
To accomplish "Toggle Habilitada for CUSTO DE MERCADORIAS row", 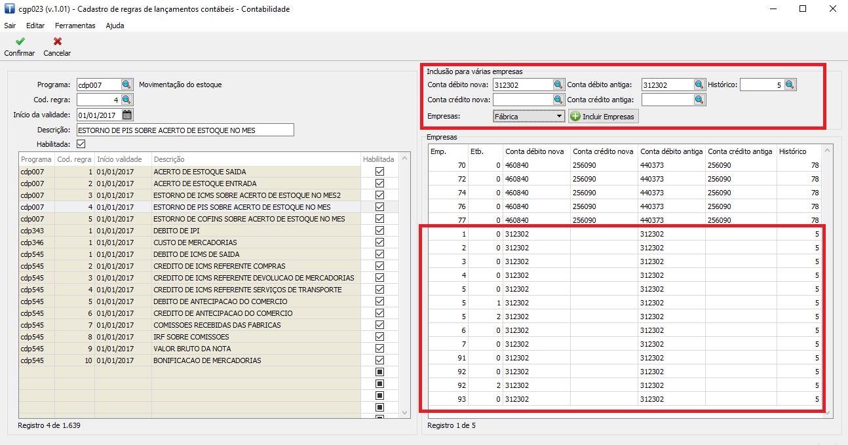I will tap(379, 242).
